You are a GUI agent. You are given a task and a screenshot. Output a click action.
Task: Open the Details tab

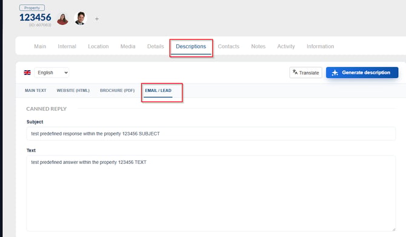156,47
